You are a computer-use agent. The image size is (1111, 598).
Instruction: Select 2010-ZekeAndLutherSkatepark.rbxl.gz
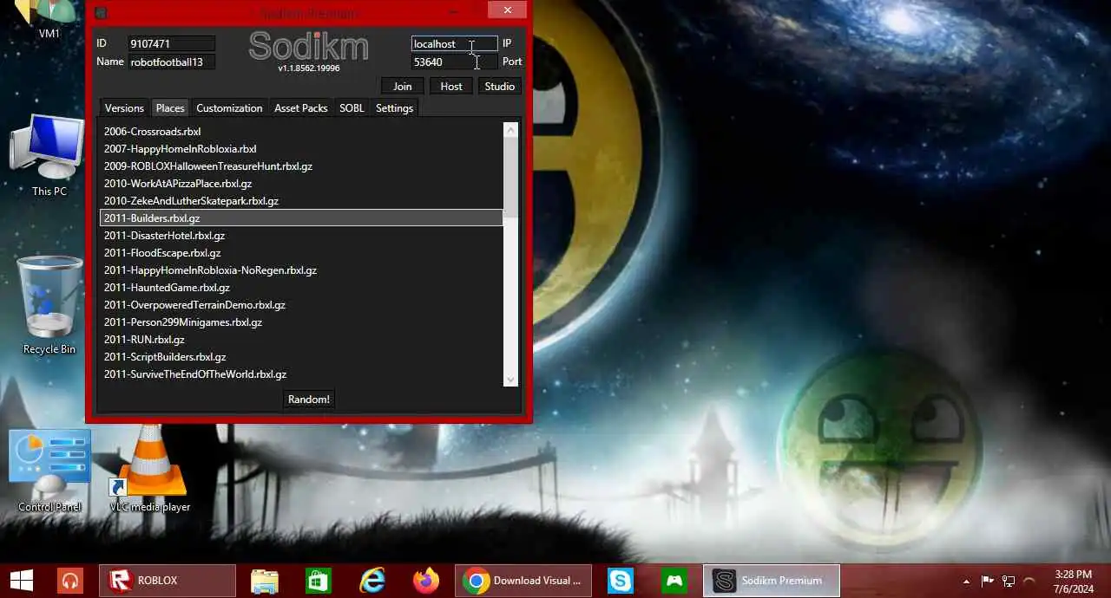click(301, 201)
